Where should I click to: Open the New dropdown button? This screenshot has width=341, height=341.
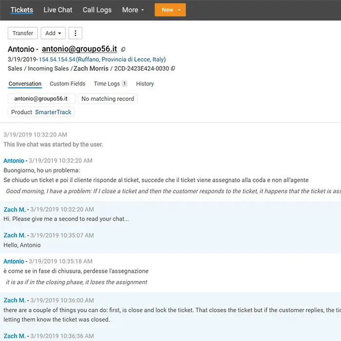coord(170,10)
